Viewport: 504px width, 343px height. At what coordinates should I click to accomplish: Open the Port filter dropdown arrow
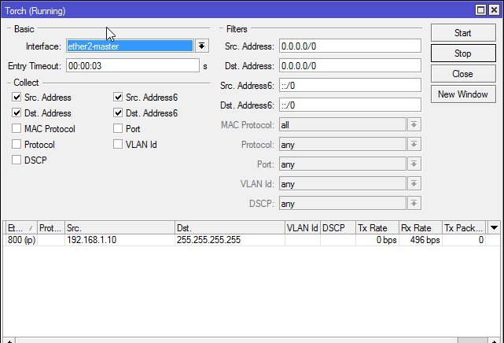pos(414,164)
